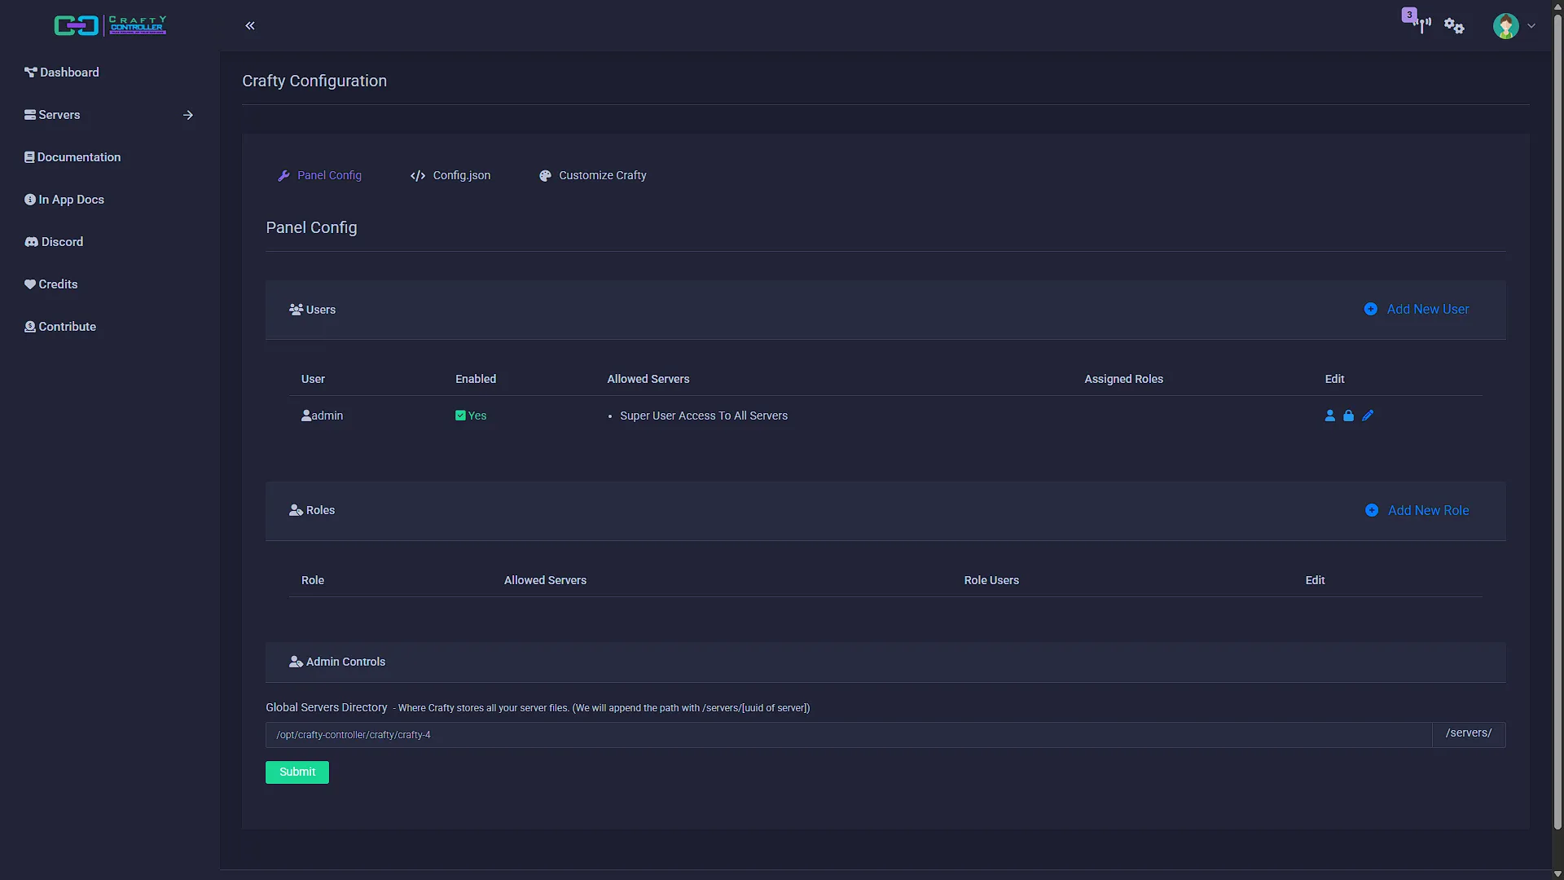Go to Dashboard in sidebar
1564x880 pixels.
tap(62, 73)
